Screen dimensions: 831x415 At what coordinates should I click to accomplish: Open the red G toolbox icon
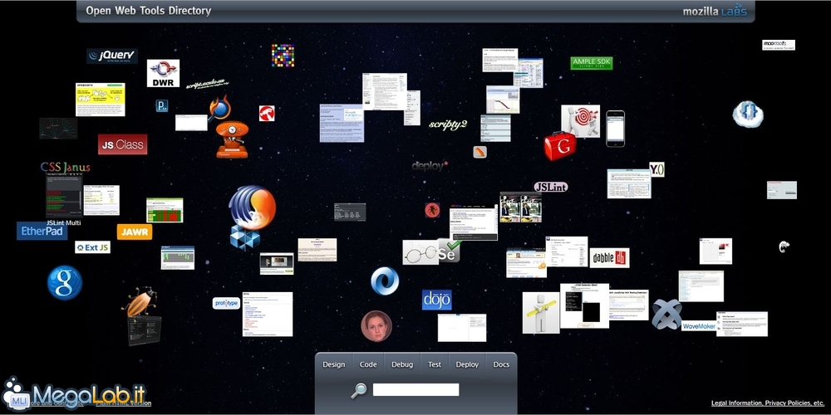click(559, 146)
